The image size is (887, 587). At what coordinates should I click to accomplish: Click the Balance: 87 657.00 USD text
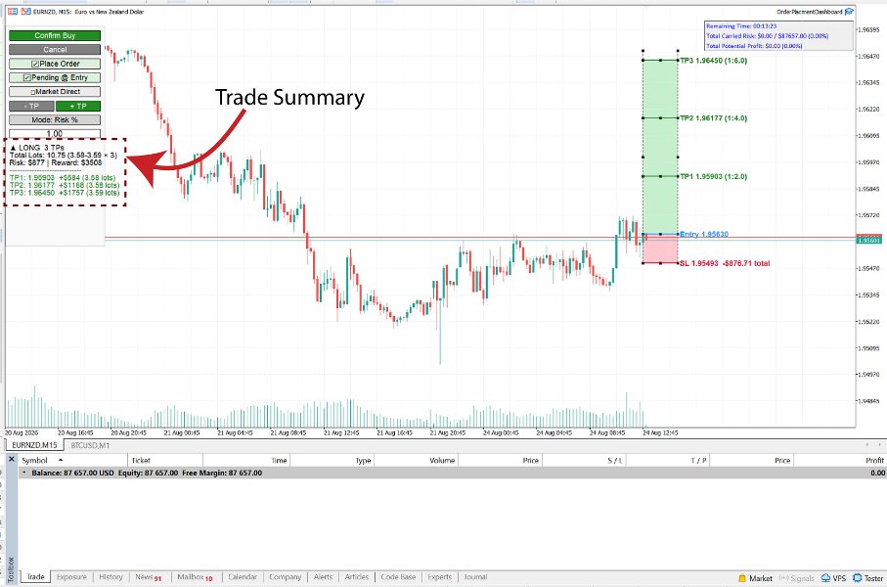pyautogui.click(x=72, y=473)
